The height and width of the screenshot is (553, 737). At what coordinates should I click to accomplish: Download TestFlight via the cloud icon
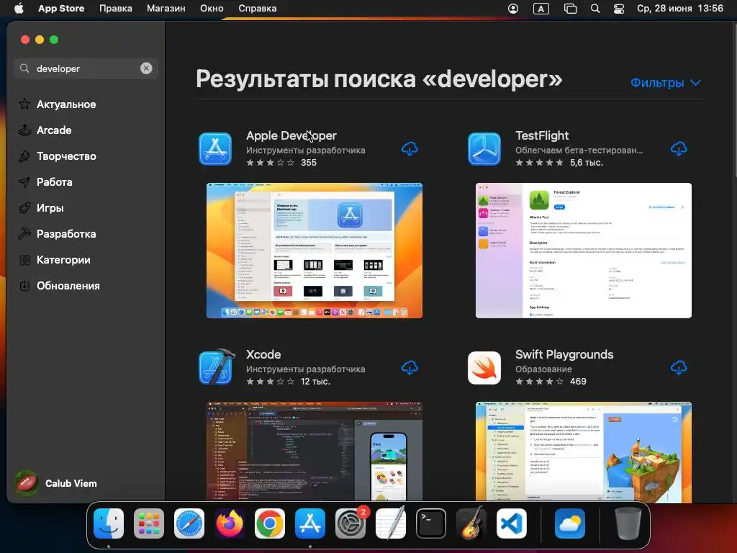679,149
